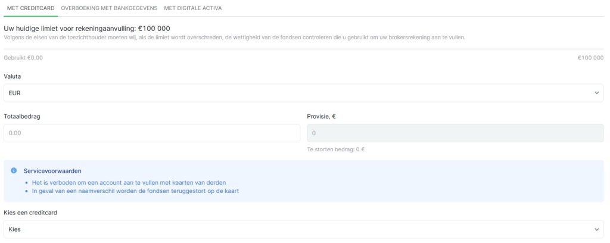Click the blue info icon beside Servicevoorwaarden
Image resolution: width=610 pixels, height=243 pixels.
pos(14,170)
